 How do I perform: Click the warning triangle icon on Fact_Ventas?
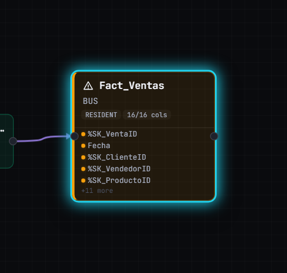coord(88,86)
